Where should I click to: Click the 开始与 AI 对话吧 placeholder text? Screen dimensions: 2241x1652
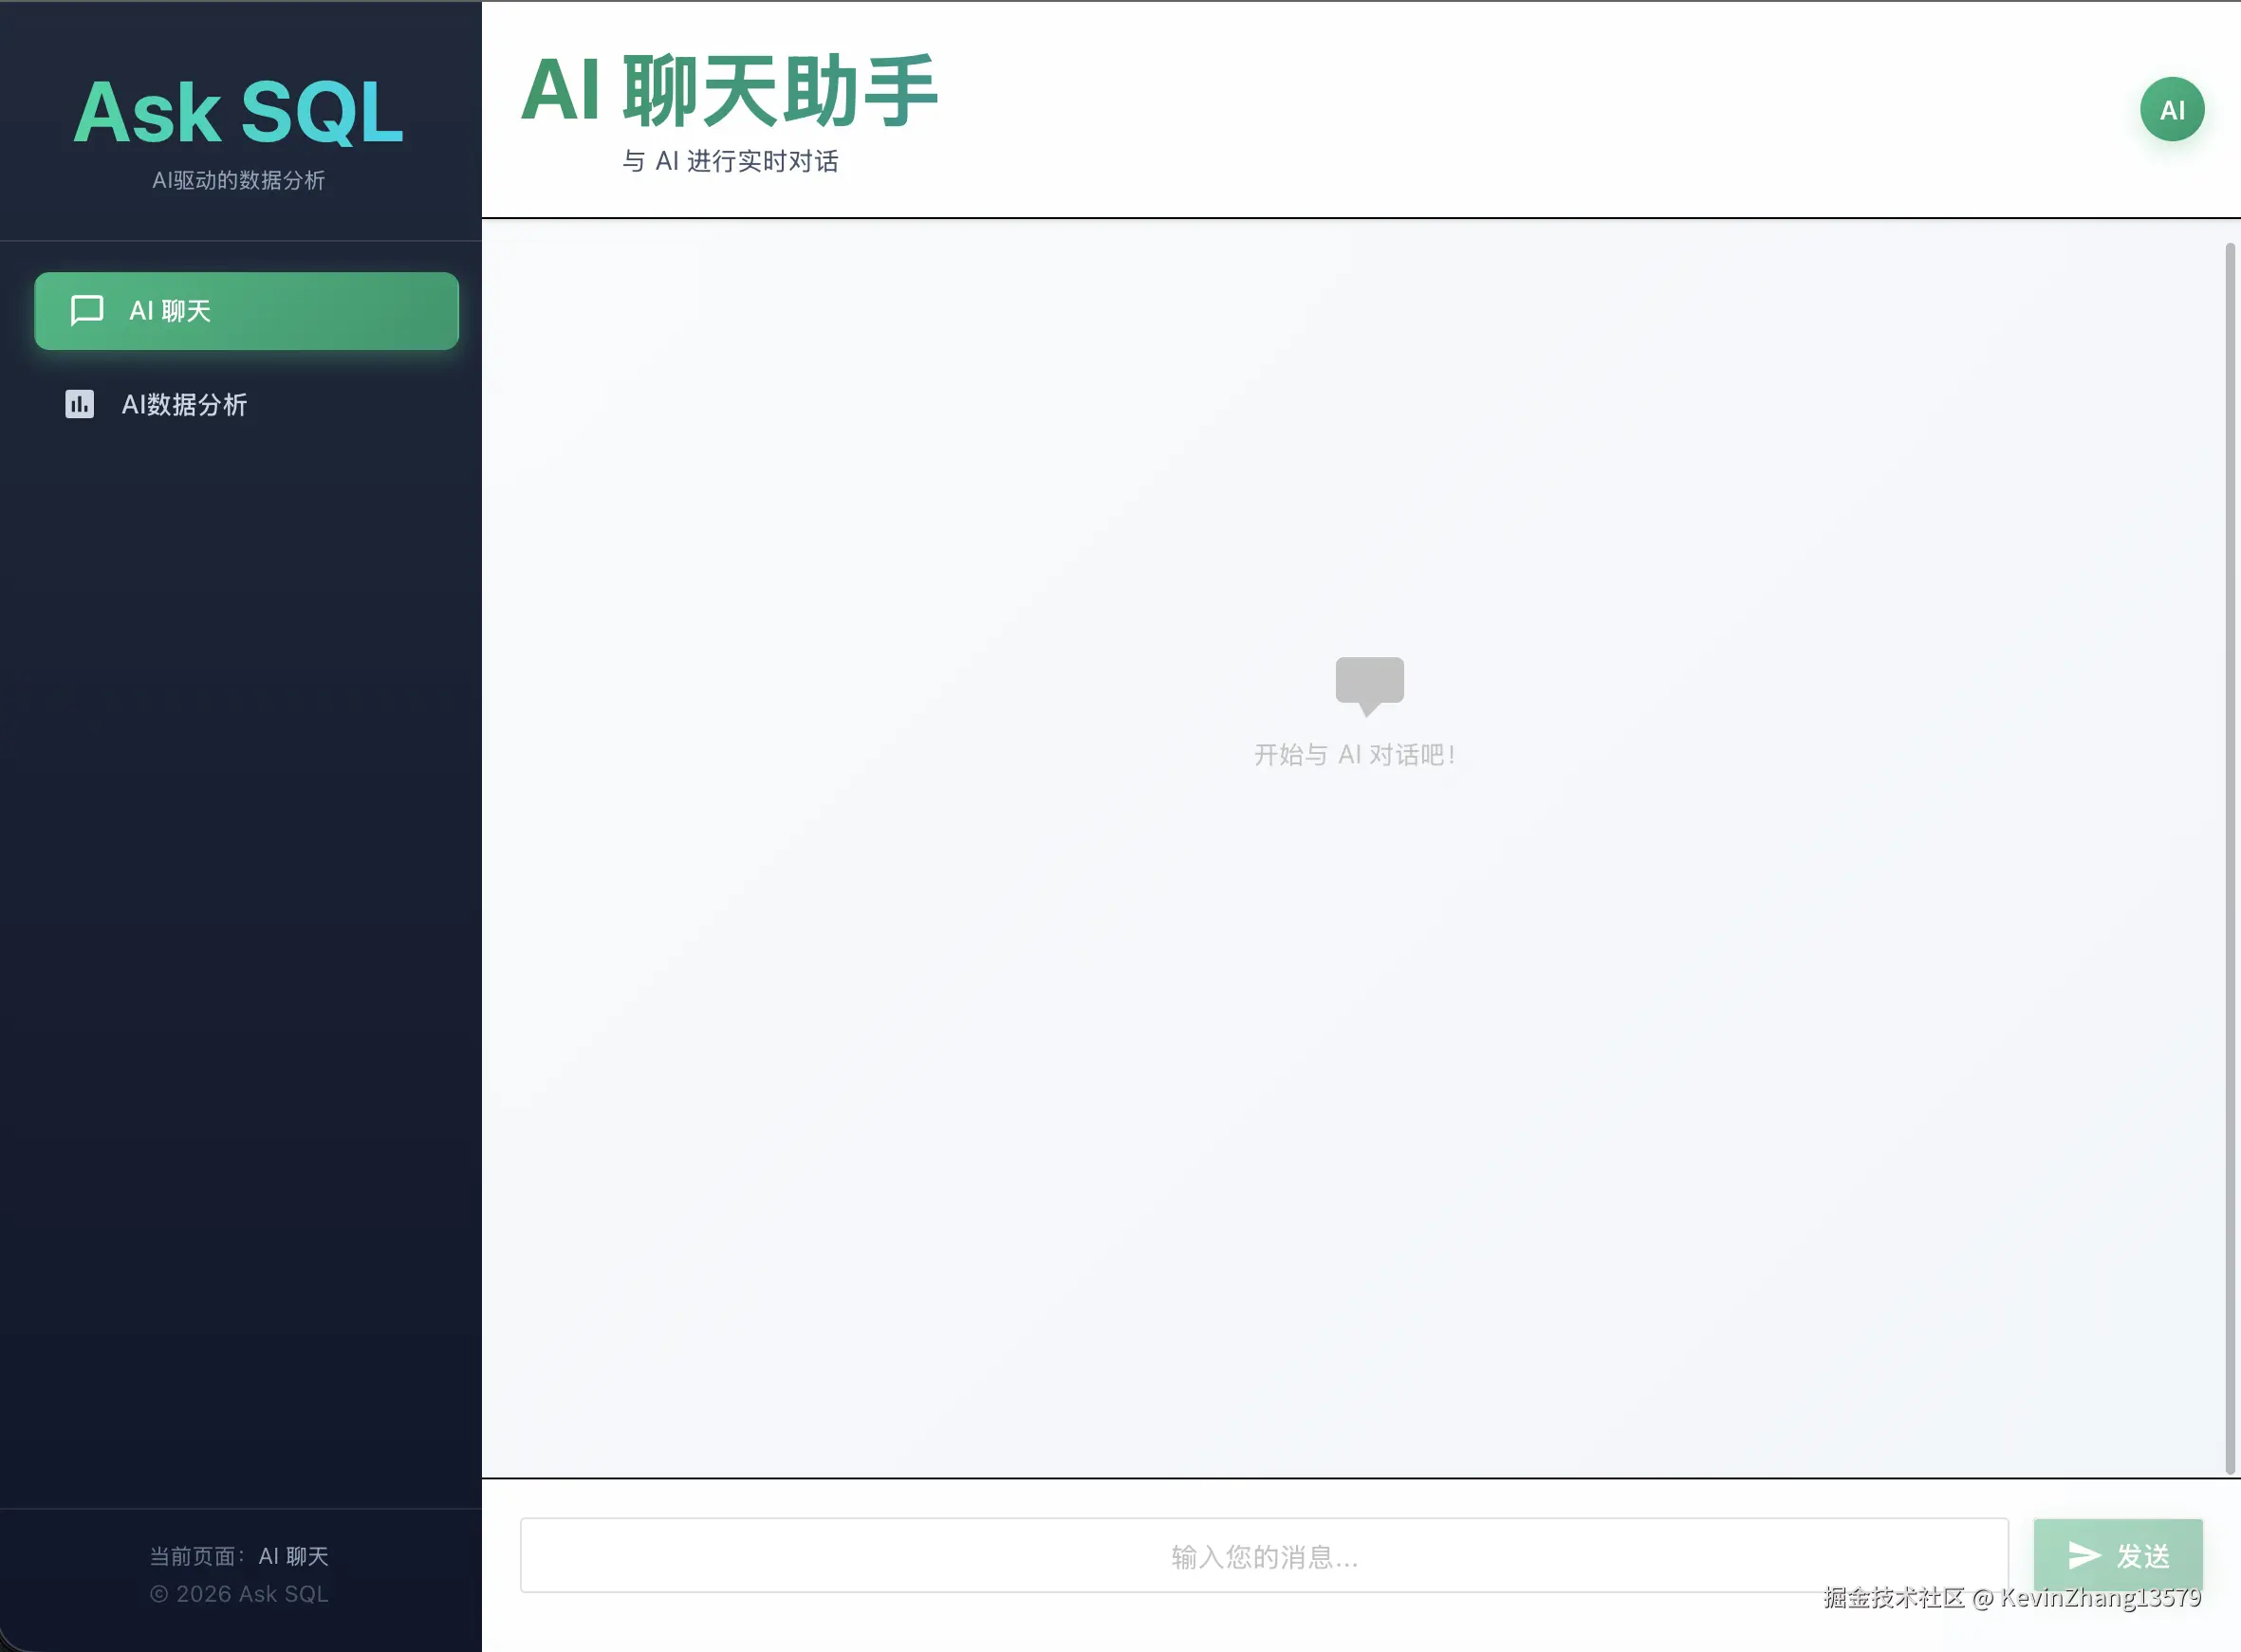point(1356,754)
